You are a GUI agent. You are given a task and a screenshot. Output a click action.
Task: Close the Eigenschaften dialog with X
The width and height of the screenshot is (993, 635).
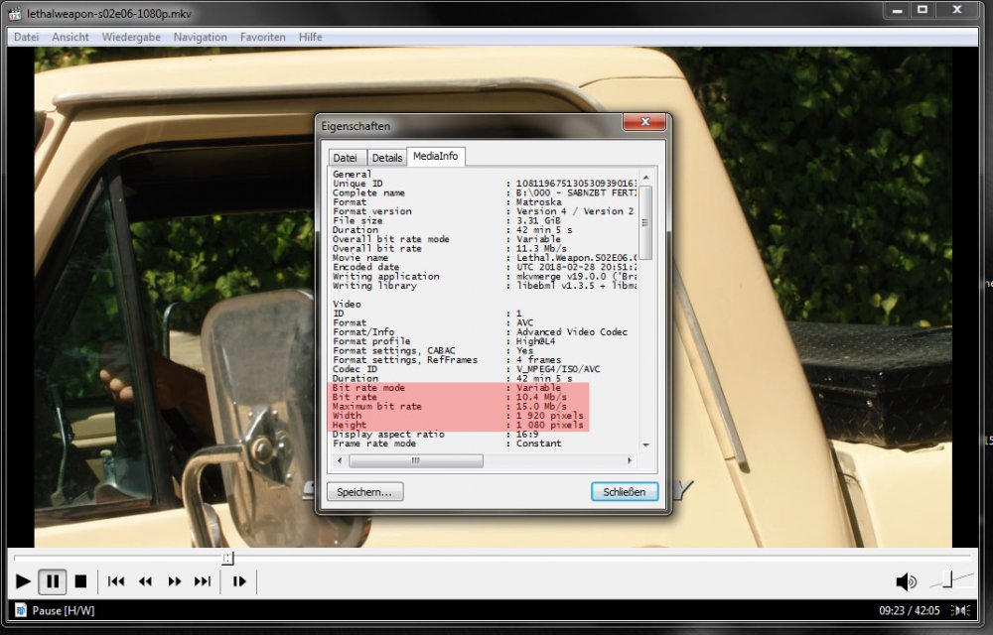pyautogui.click(x=644, y=121)
